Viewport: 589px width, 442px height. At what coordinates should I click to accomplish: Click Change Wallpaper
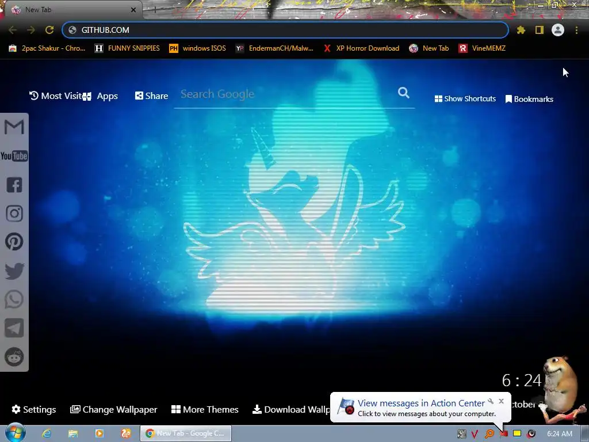point(113,409)
